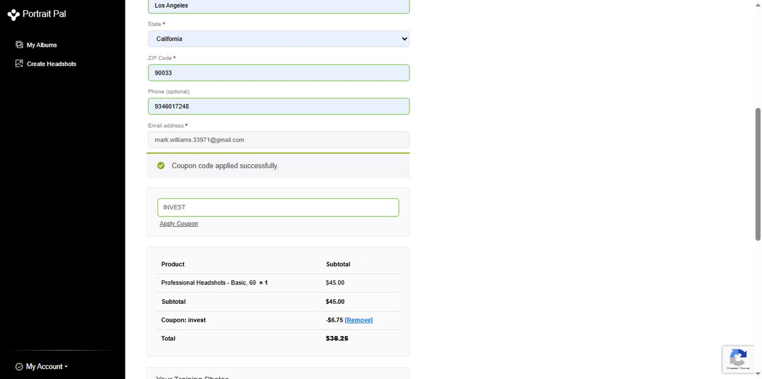Click the page vertical scrollbar
Viewport: 762px width, 379px height.
click(758, 174)
